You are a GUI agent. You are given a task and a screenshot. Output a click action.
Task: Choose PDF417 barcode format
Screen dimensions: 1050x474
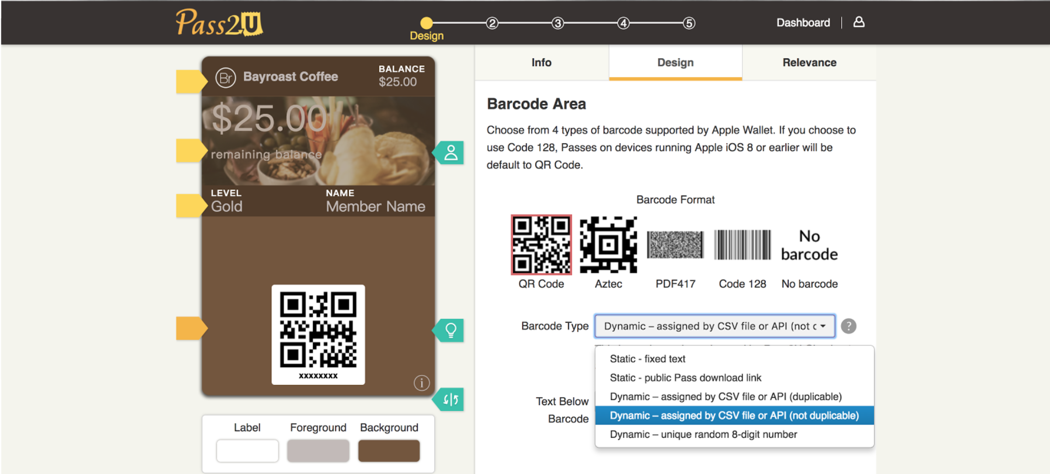[675, 245]
